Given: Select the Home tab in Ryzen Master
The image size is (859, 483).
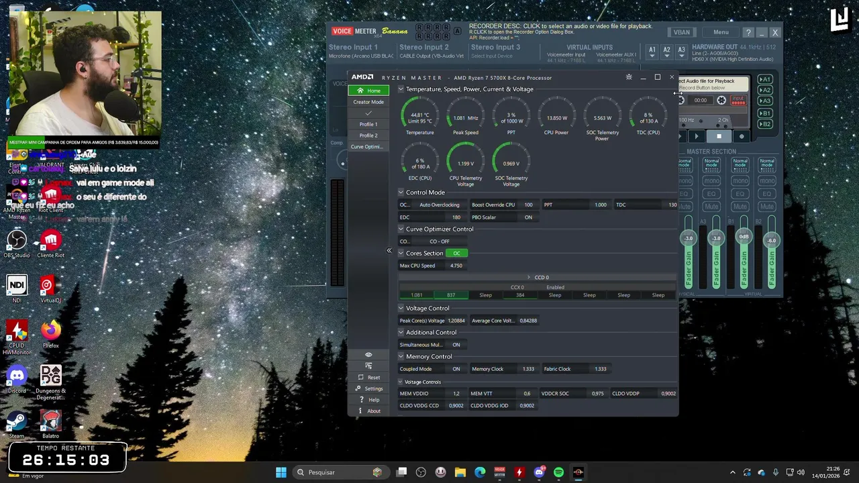Looking at the screenshot, I should pyautogui.click(x=368, y=91).
